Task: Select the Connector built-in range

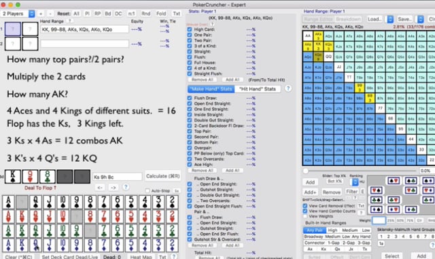Action: (x=315, y=243)
